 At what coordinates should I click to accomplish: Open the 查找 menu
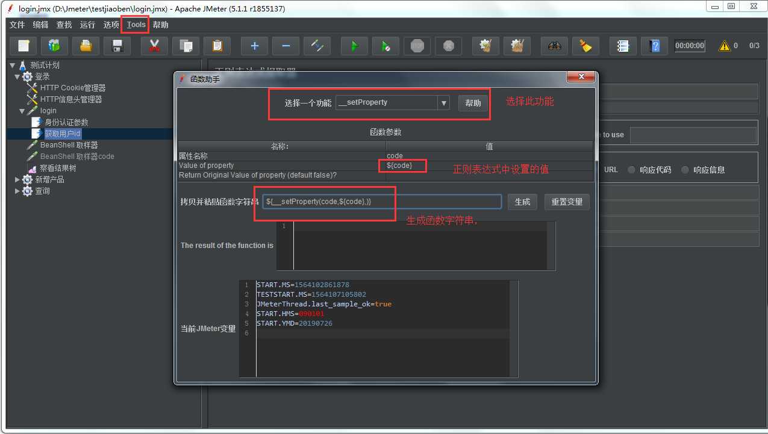point(64,25)
